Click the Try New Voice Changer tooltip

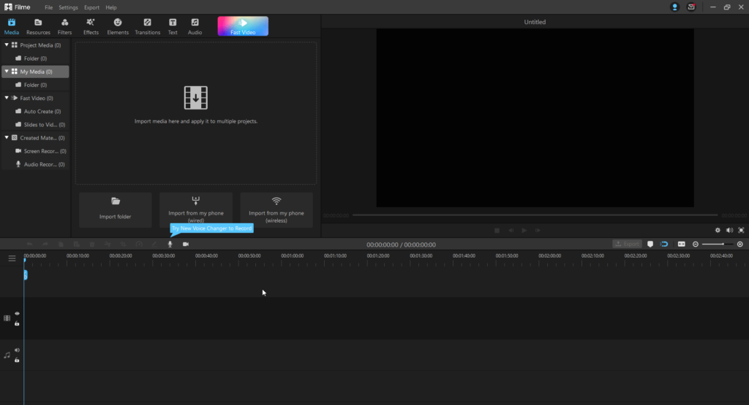(x=211, y=228)
